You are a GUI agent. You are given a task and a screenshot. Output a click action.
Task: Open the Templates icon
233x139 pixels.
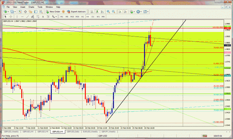(x=145, y=12)
